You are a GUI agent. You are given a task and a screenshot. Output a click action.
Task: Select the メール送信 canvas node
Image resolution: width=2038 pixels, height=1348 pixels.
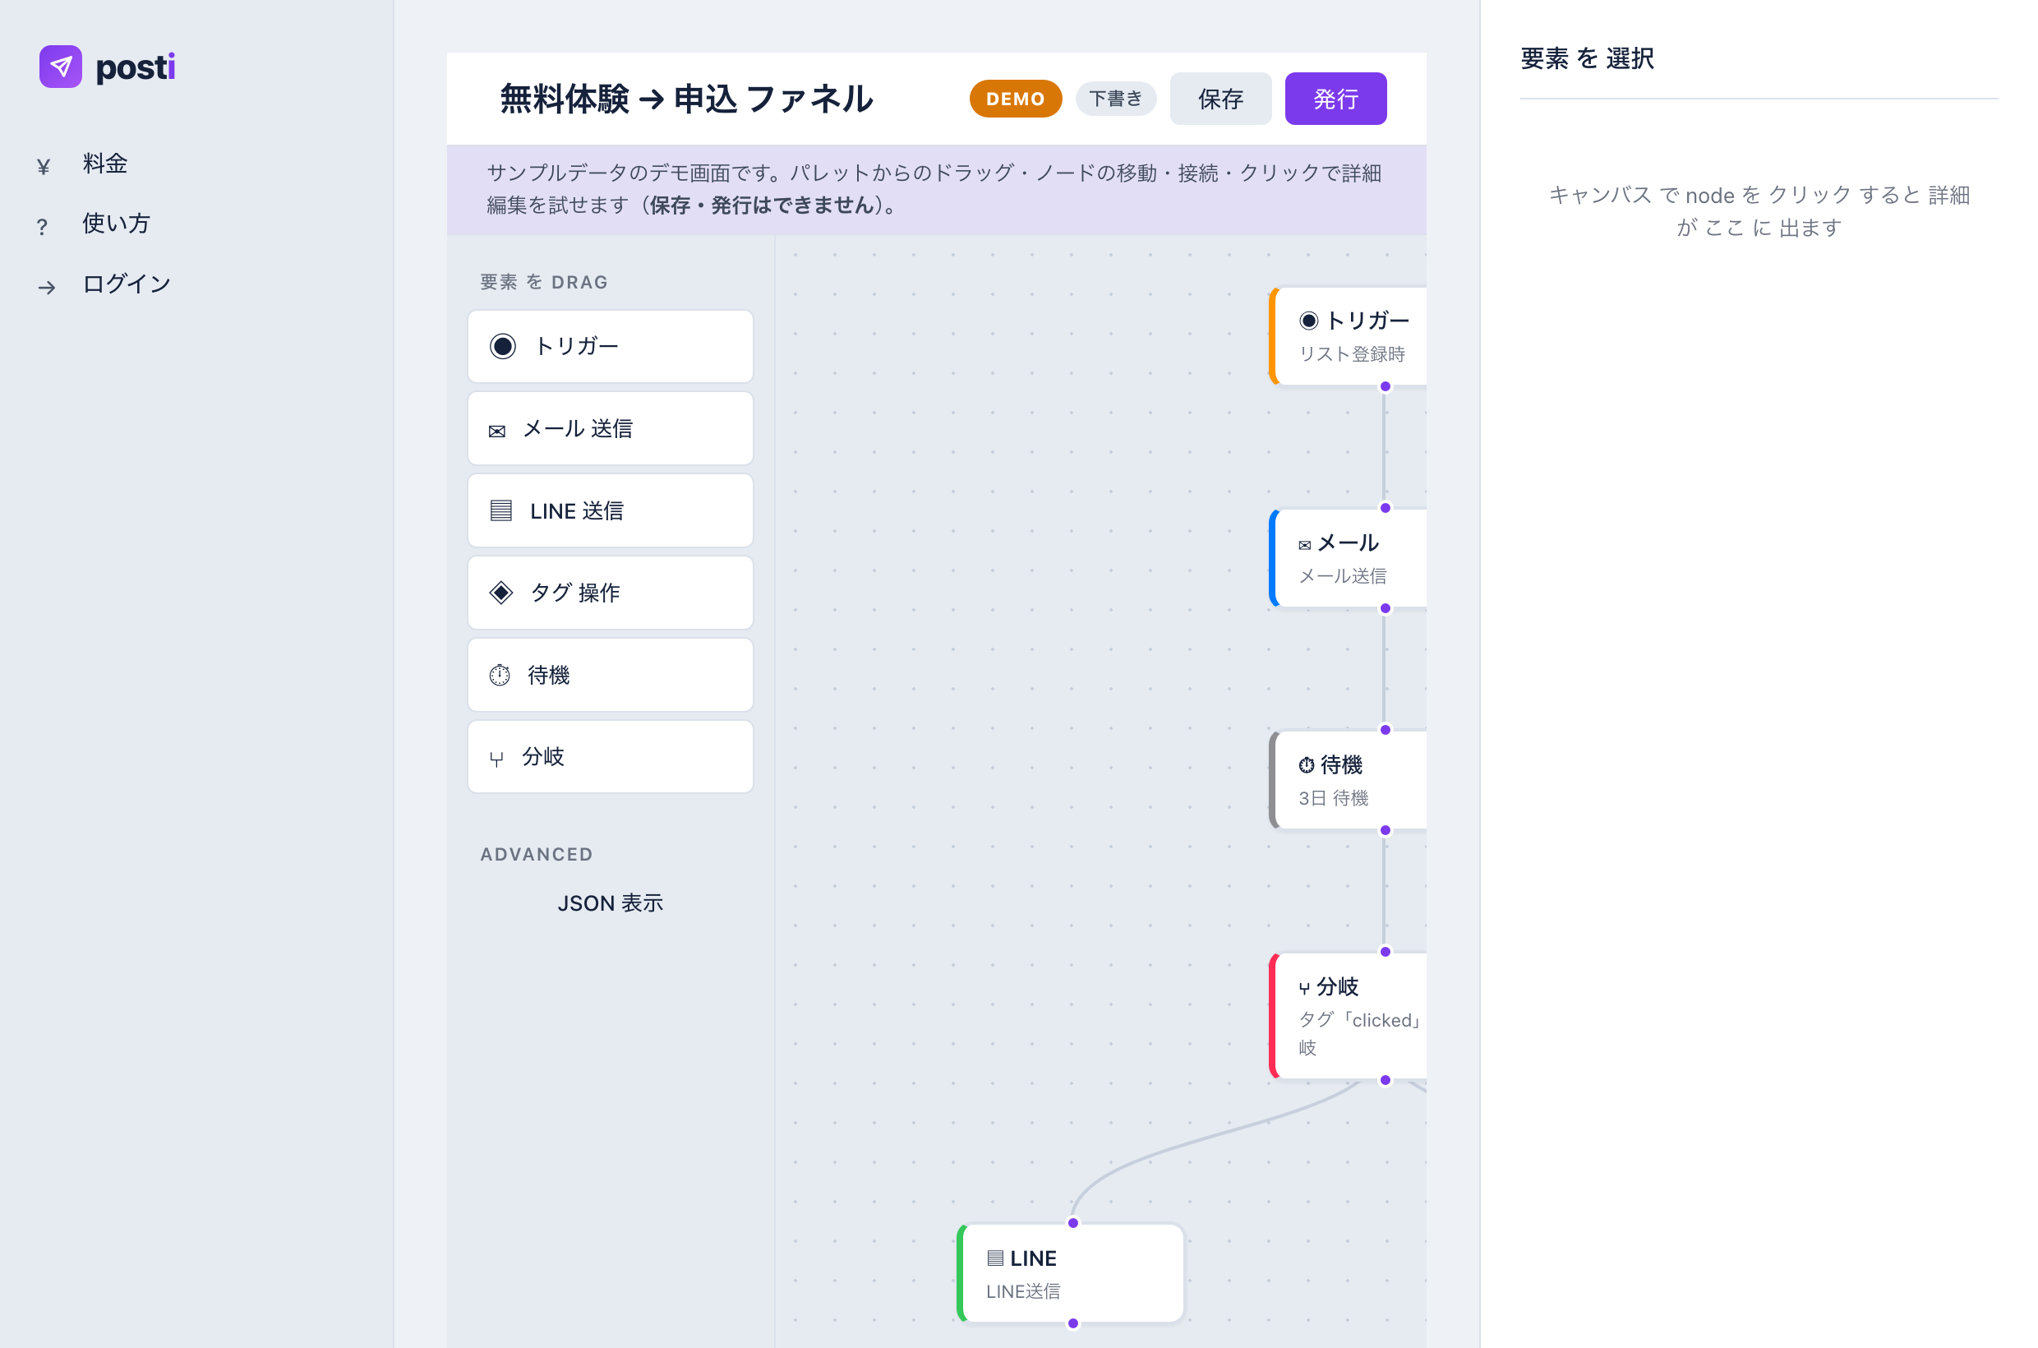coord(1349,558)
